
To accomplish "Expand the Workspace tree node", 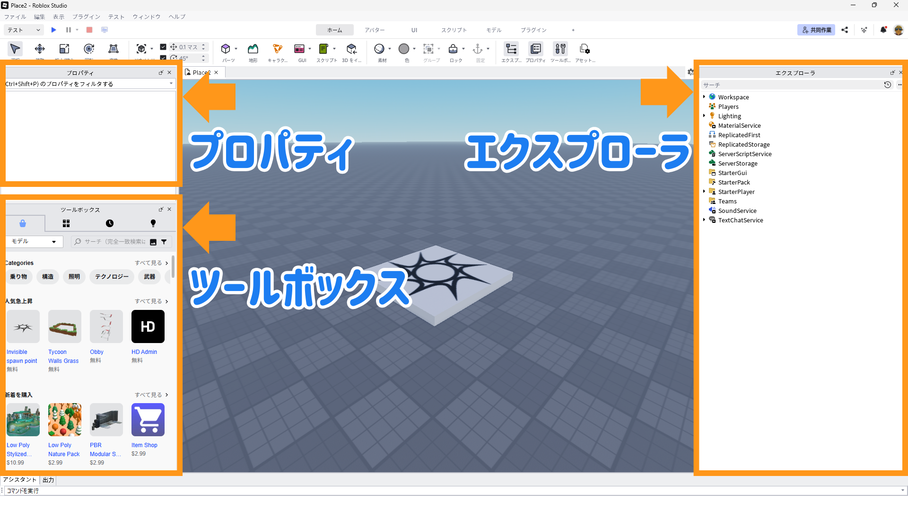I will pyautogui.click(x=704, y=97).
